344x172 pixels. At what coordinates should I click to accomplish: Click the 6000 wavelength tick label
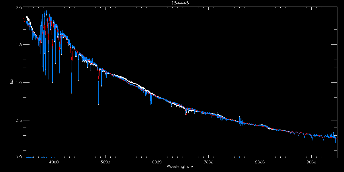pyautogui.click(x=157, y=162)
